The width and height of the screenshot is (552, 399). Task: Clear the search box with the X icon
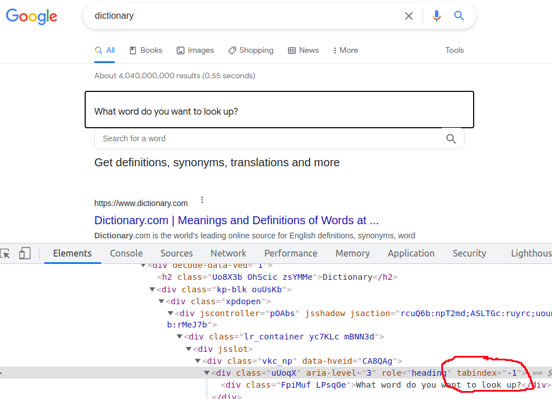click(x=409, y=16)
